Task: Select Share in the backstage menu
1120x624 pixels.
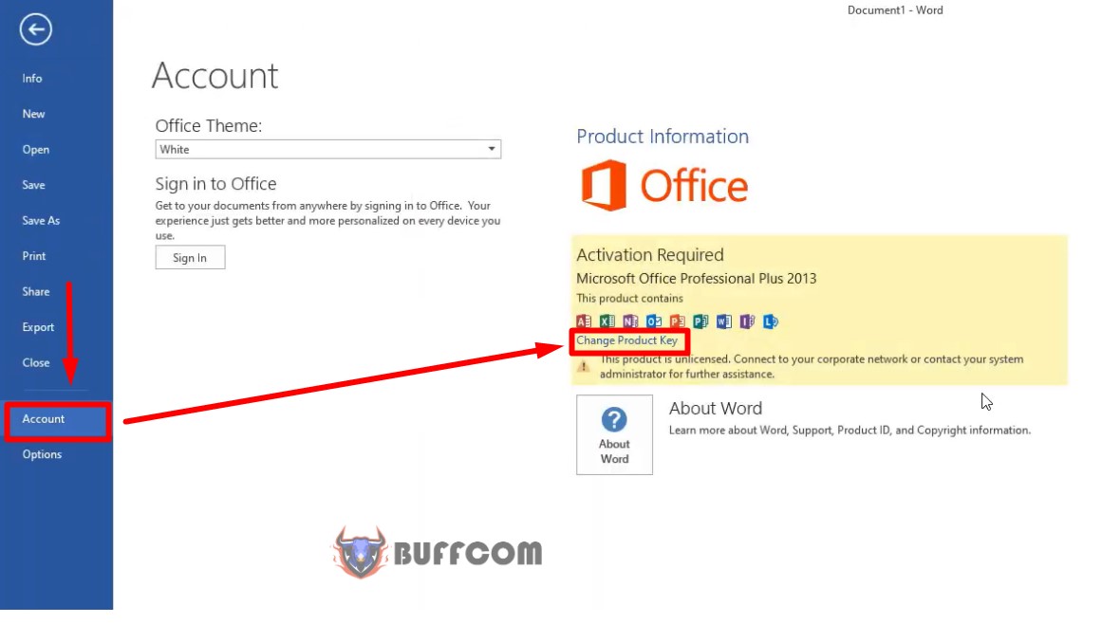Action: point(36,292)
